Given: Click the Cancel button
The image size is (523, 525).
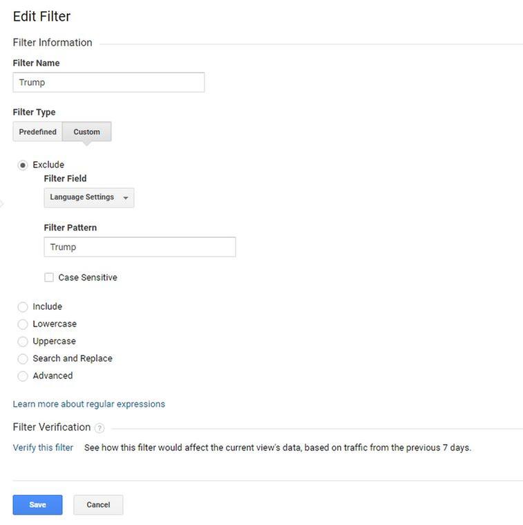Looking at the screenshot, I should click(98, 505).
